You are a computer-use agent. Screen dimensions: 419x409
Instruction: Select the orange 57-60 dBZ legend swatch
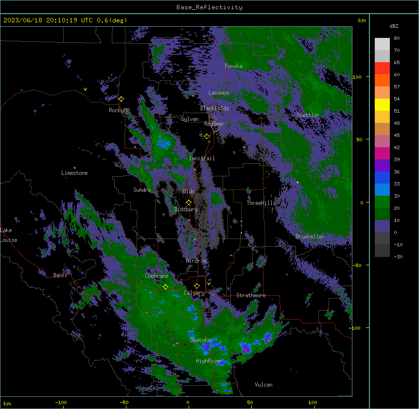point(382,80)
